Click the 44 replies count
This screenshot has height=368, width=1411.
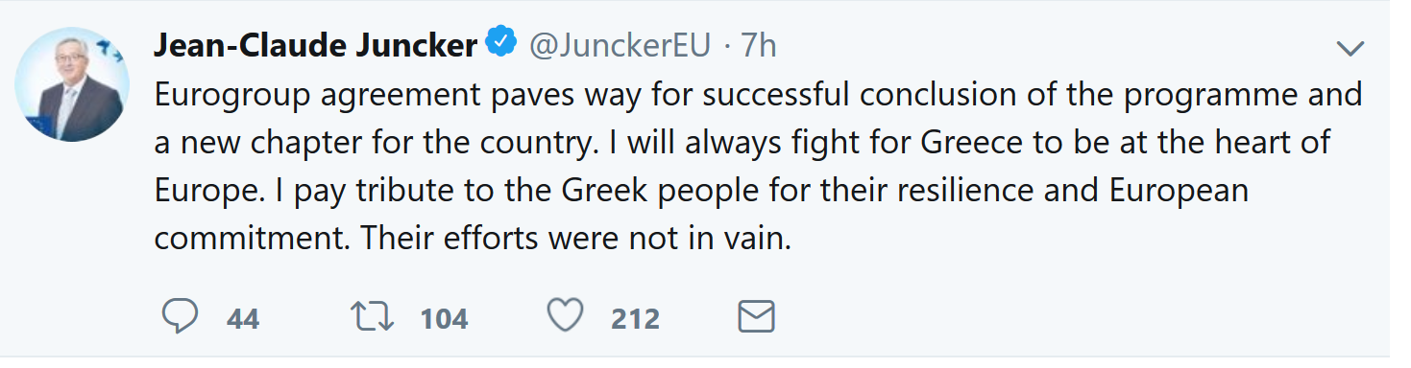[x=243, y=318]
